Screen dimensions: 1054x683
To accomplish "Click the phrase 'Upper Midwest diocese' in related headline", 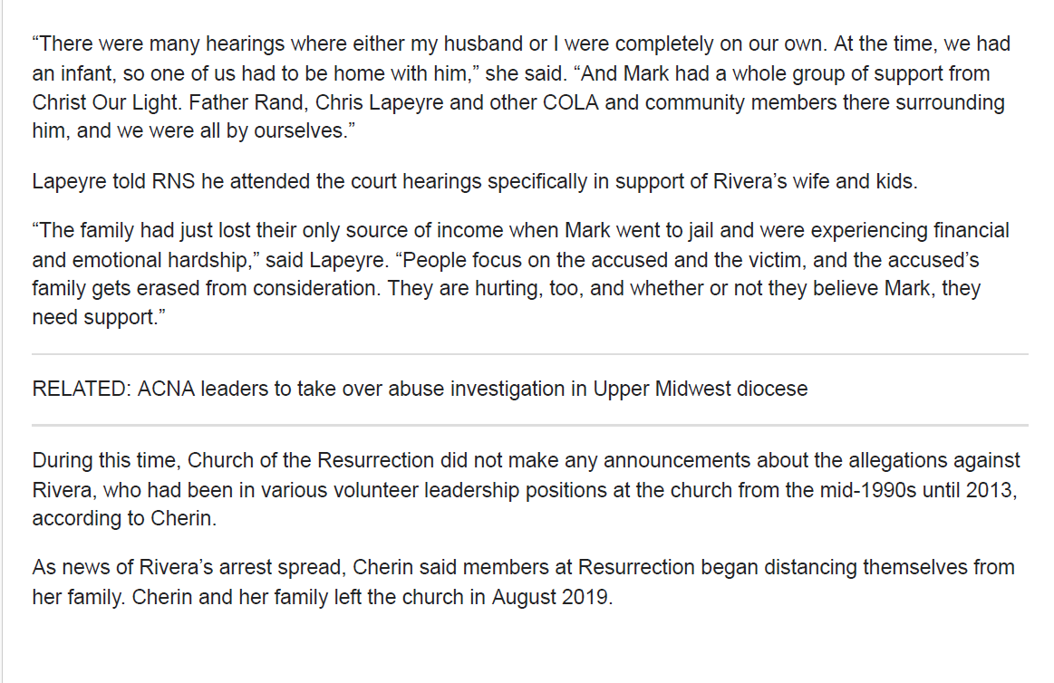I will [700, 389].
